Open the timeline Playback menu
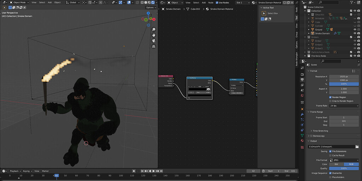This screenshot has width=362, height=181. click(16, 171)
